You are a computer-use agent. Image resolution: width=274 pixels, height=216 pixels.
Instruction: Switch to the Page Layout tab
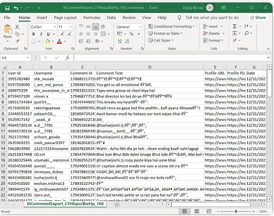pos(65,18)
